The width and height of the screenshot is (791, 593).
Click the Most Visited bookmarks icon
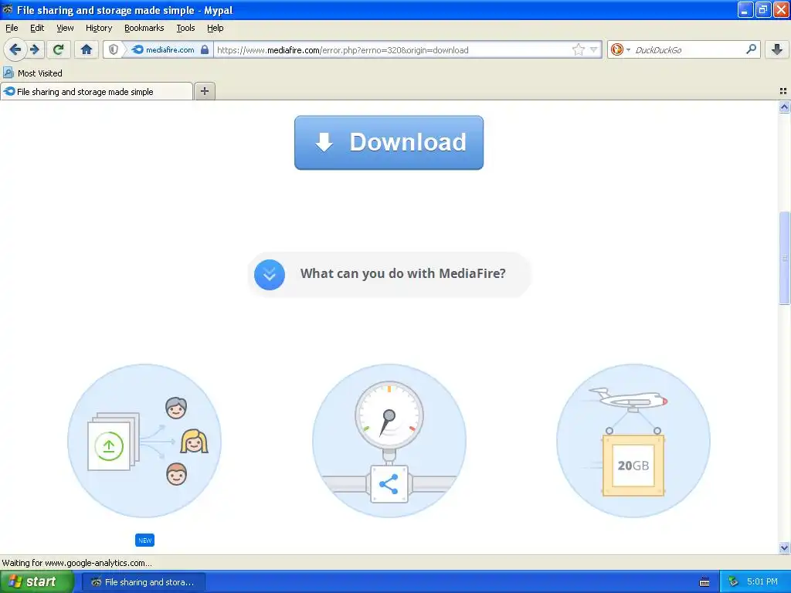[8, 73]
